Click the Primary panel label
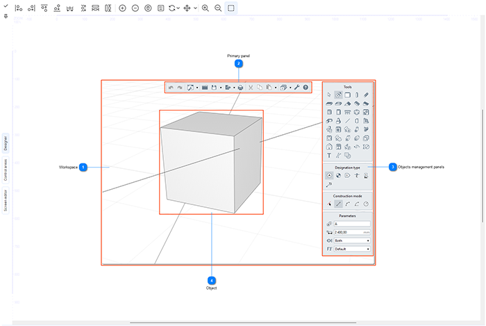 [238, 56]
